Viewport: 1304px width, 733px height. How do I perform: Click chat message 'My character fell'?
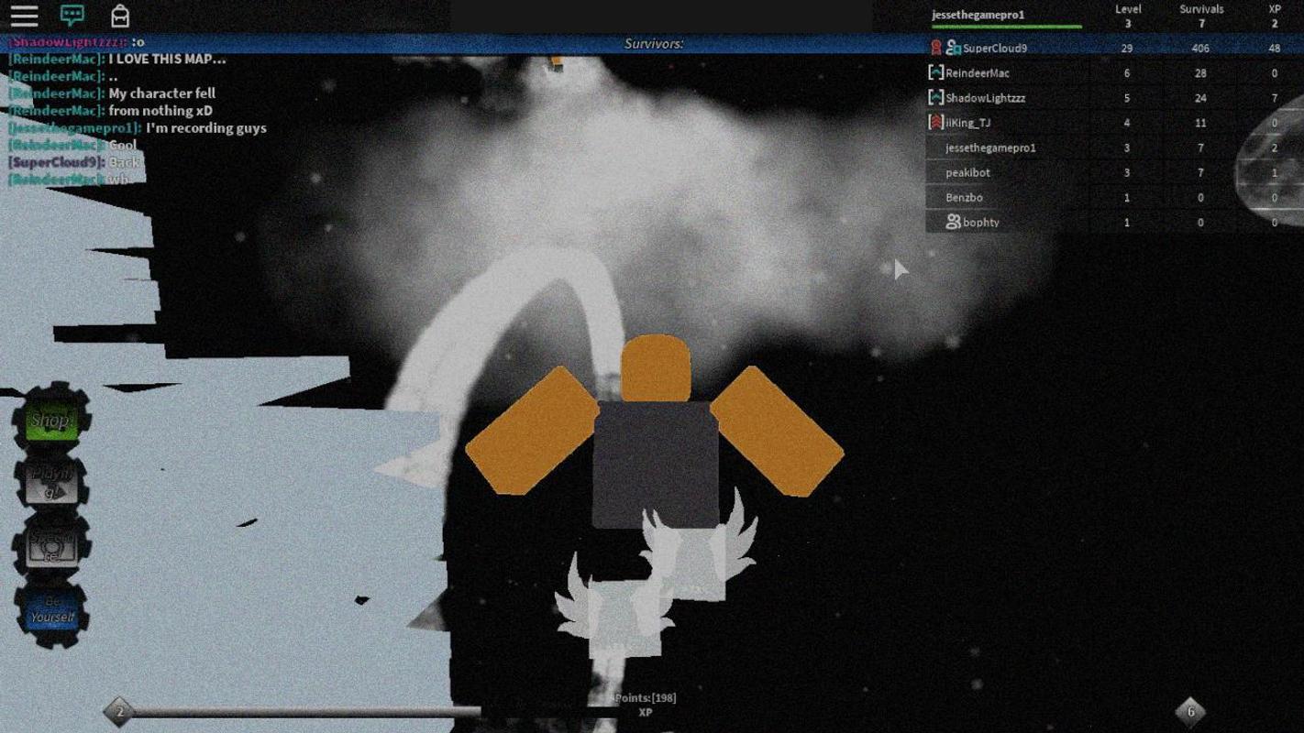point(162,93)
